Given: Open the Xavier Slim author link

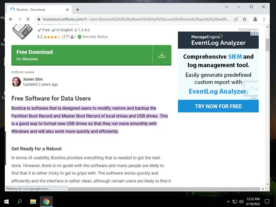Looking at the screenshot, I should click(33, 79).
